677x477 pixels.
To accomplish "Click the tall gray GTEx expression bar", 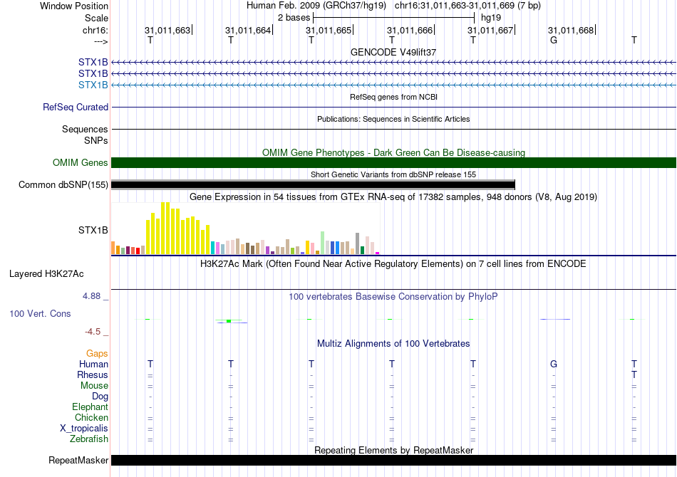I will (358, 243).
